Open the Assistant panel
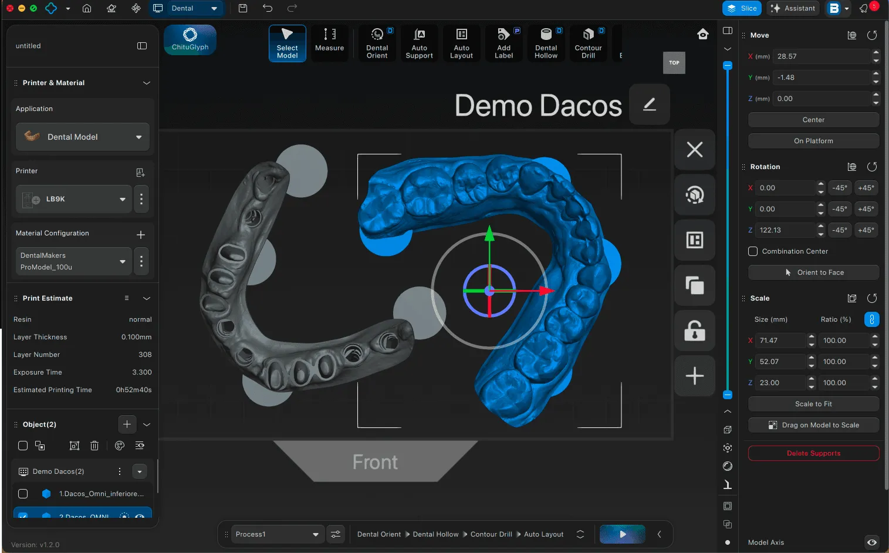This screenshot has width=889, height=553. 793,8
